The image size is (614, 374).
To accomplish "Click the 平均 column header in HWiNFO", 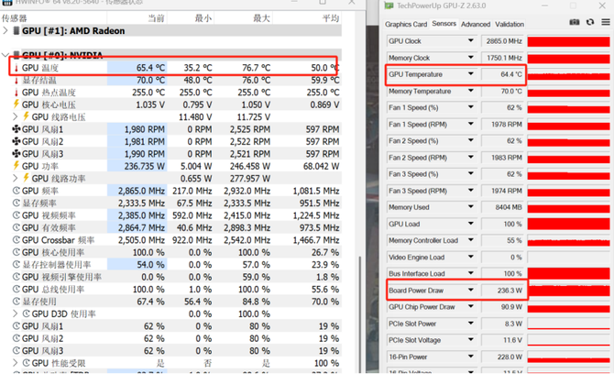I will tap(331, 18).
